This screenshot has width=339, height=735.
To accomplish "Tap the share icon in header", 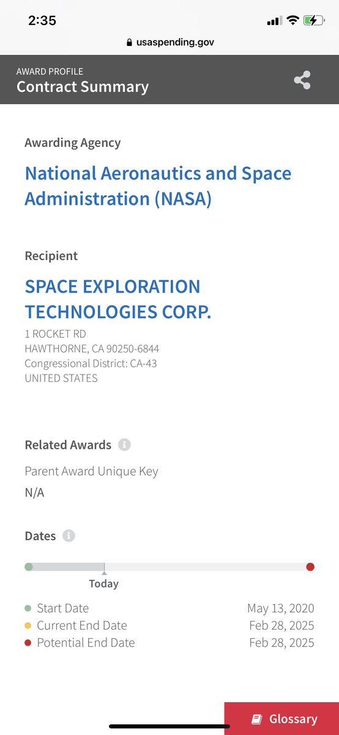I will (302, 80).
